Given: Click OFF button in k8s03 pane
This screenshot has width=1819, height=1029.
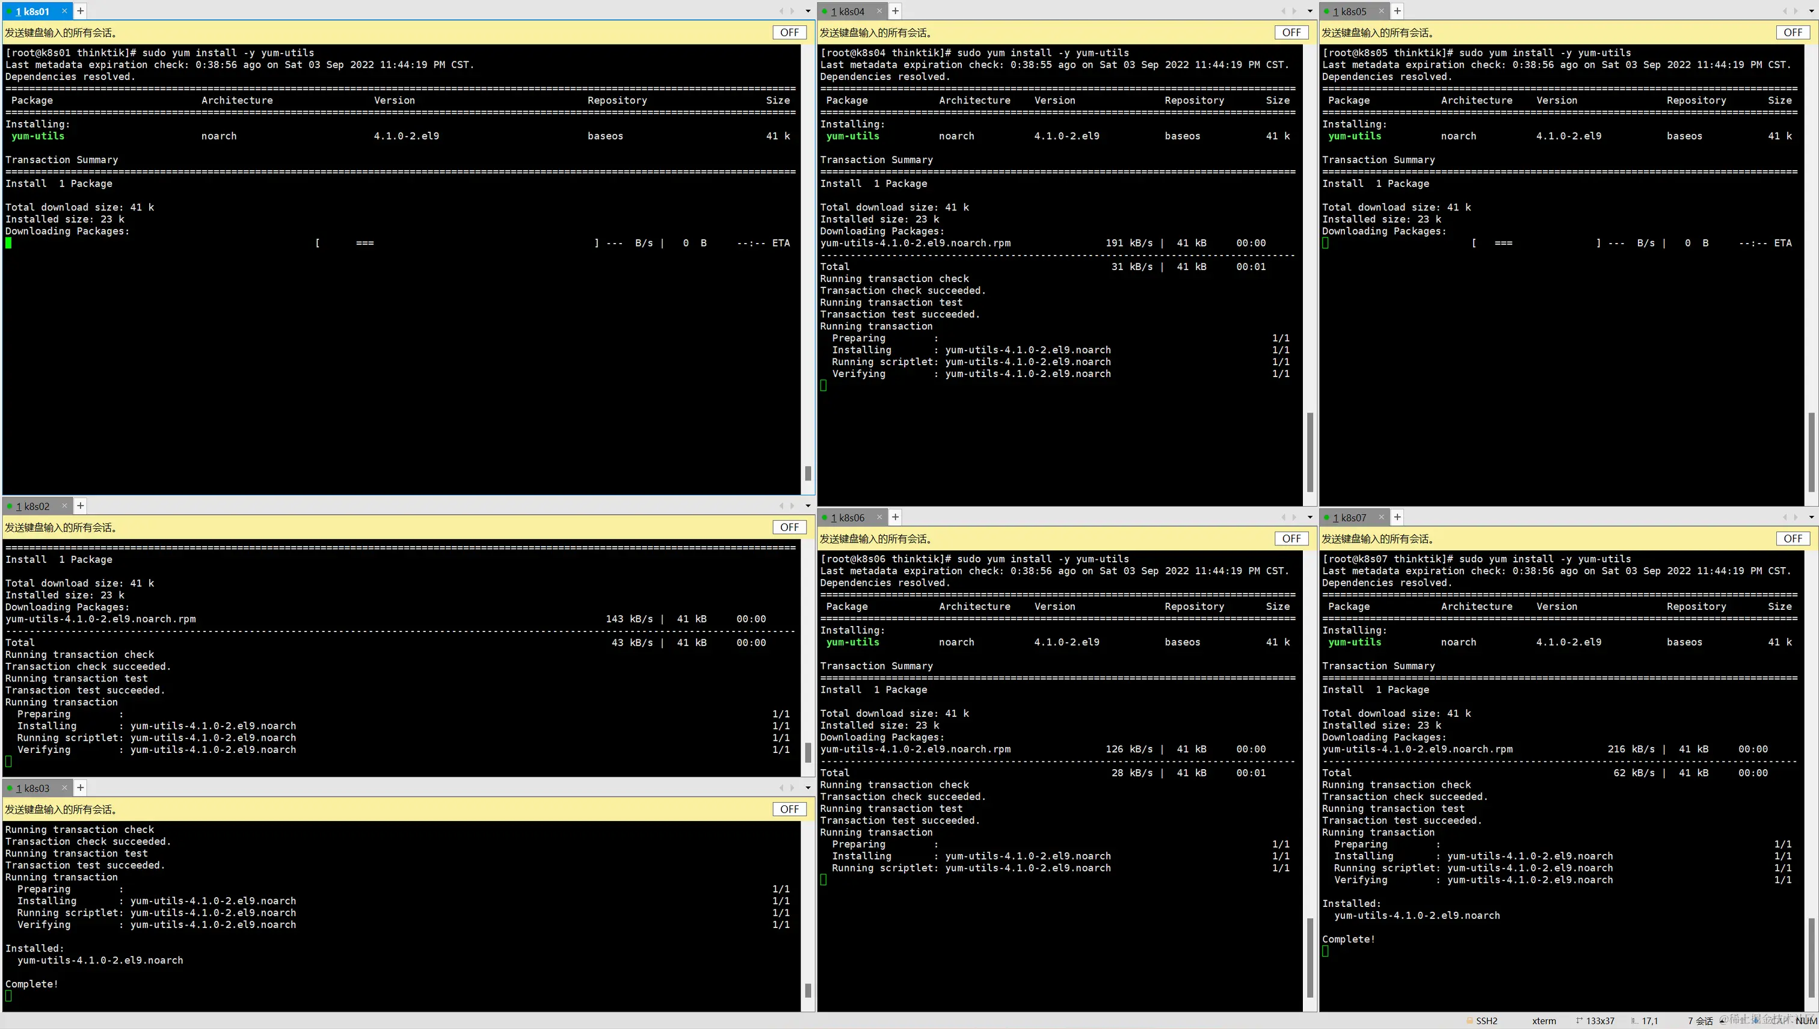Looking at the screenshot, I should [x=789, y=809].
